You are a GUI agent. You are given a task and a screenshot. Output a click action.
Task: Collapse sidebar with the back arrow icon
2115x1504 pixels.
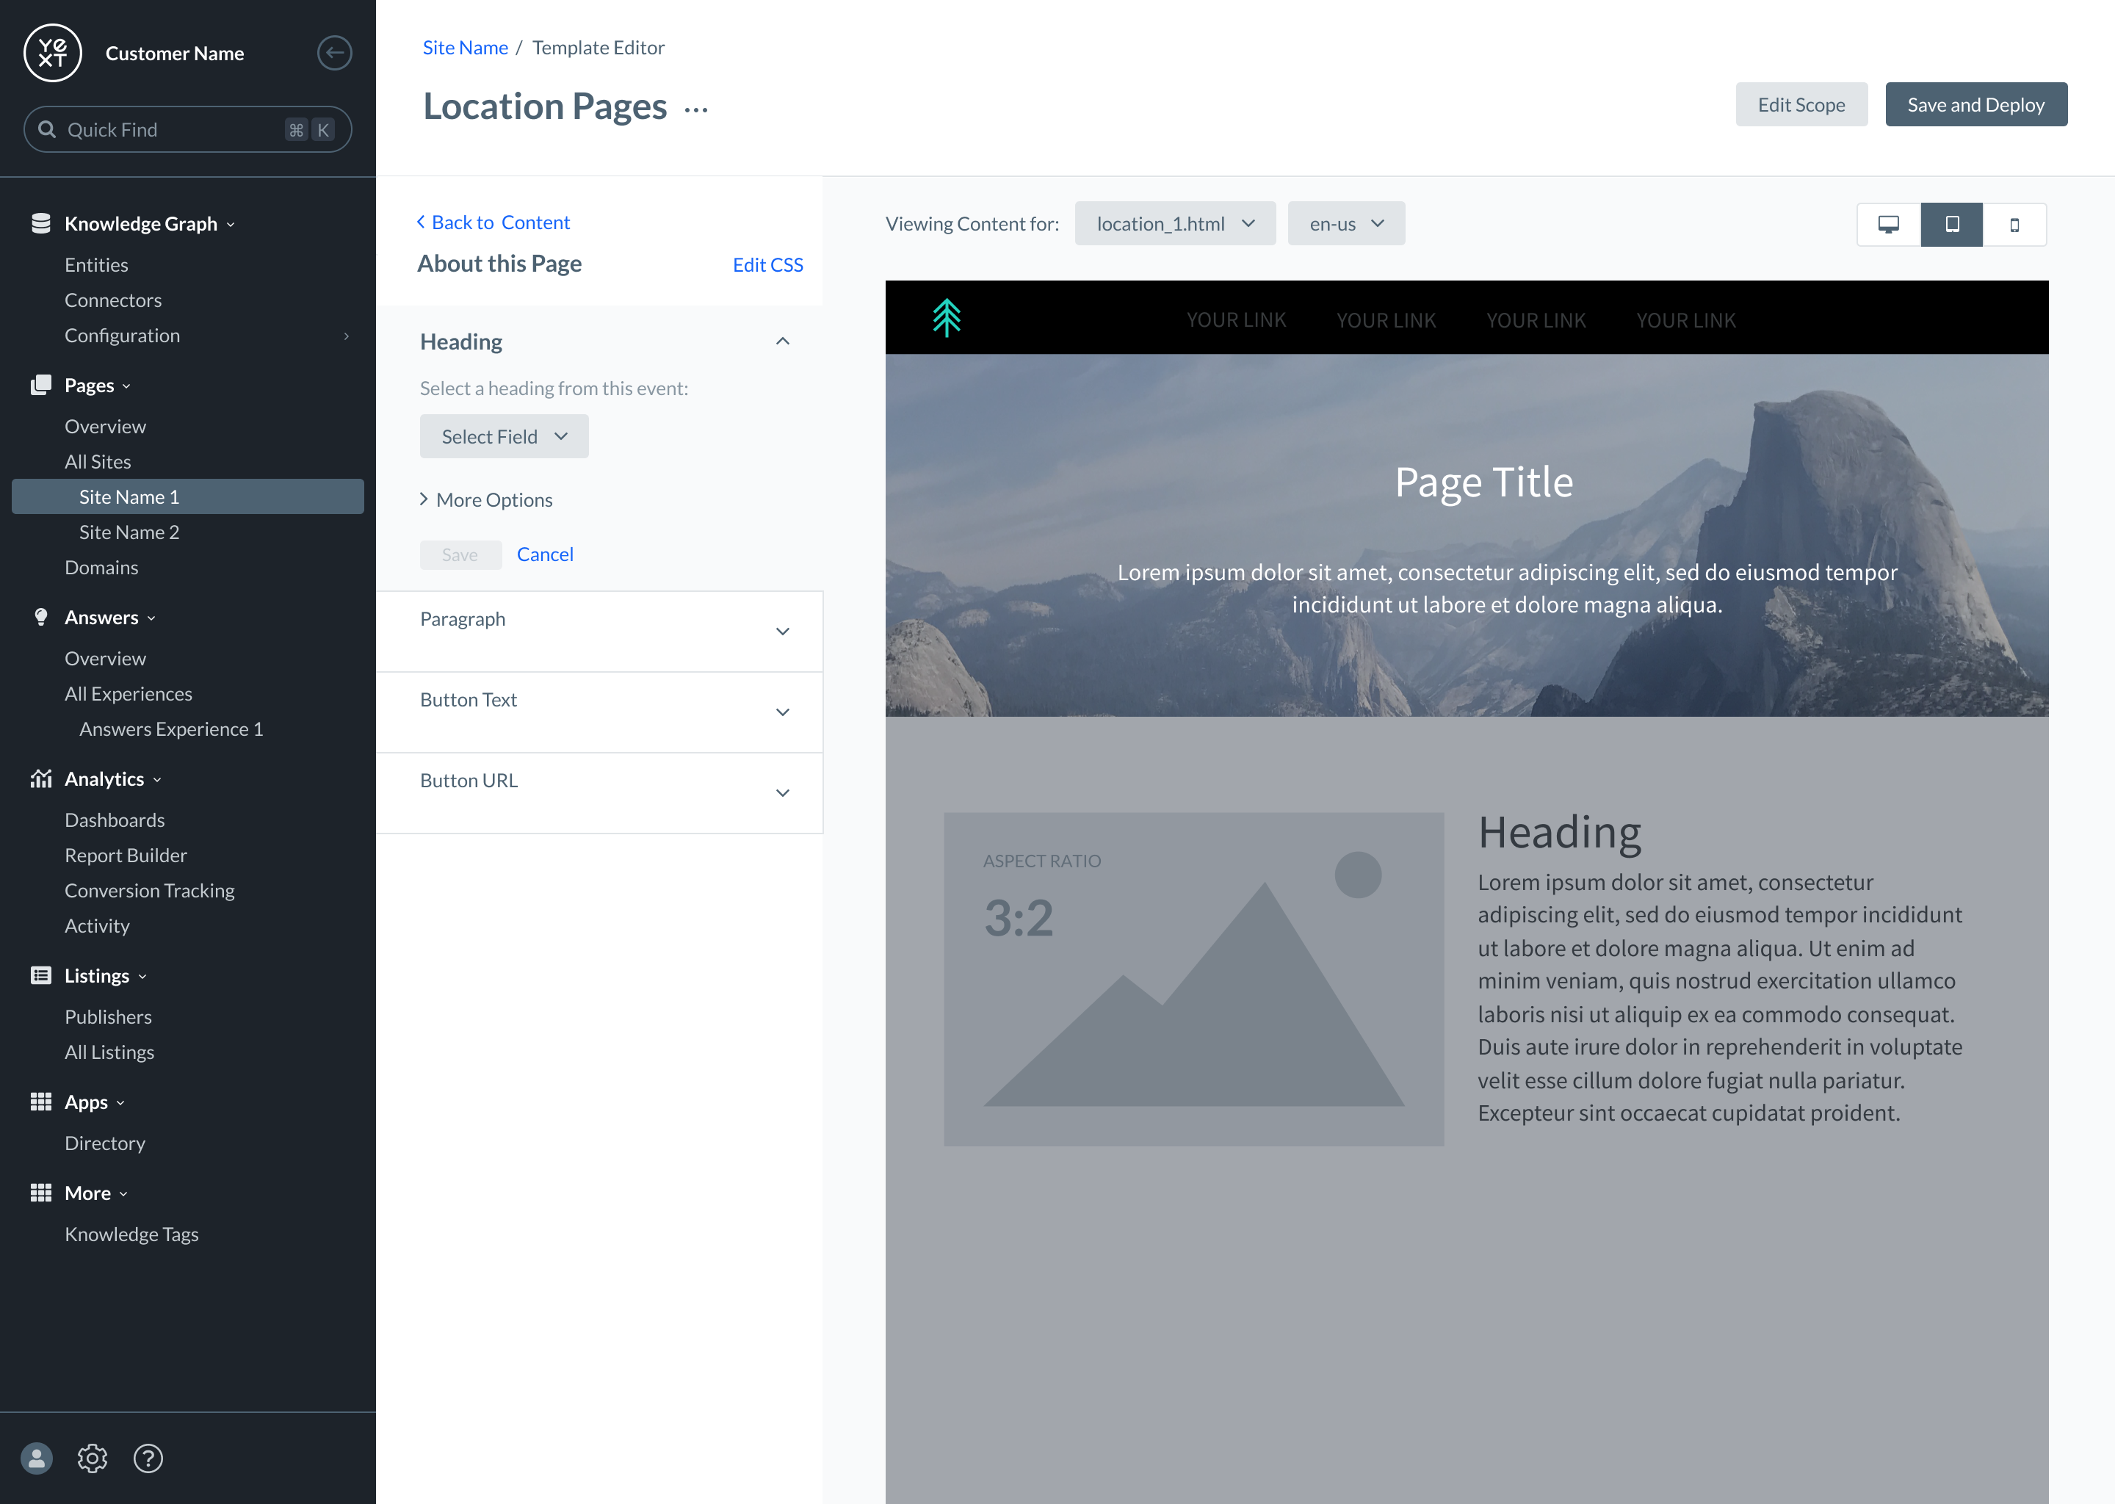coord(334,53)
